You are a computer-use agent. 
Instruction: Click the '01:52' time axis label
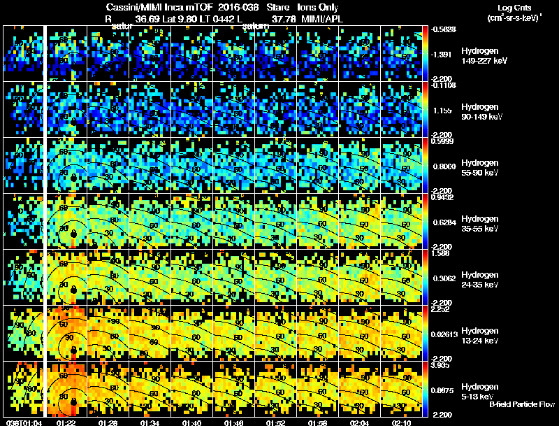point(275,423)
